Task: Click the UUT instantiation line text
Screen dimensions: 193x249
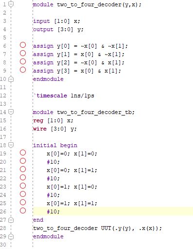Action: (x=97, y=228)
